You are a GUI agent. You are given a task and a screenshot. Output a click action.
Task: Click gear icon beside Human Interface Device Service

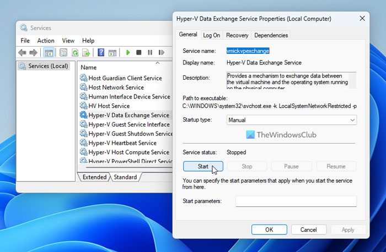click(x=83, y=96)
